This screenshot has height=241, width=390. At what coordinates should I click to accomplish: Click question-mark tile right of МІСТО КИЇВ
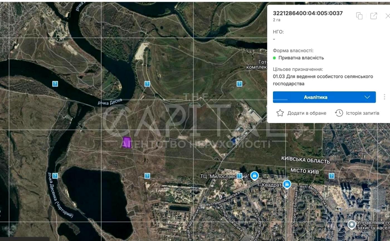tap(331, 176)
